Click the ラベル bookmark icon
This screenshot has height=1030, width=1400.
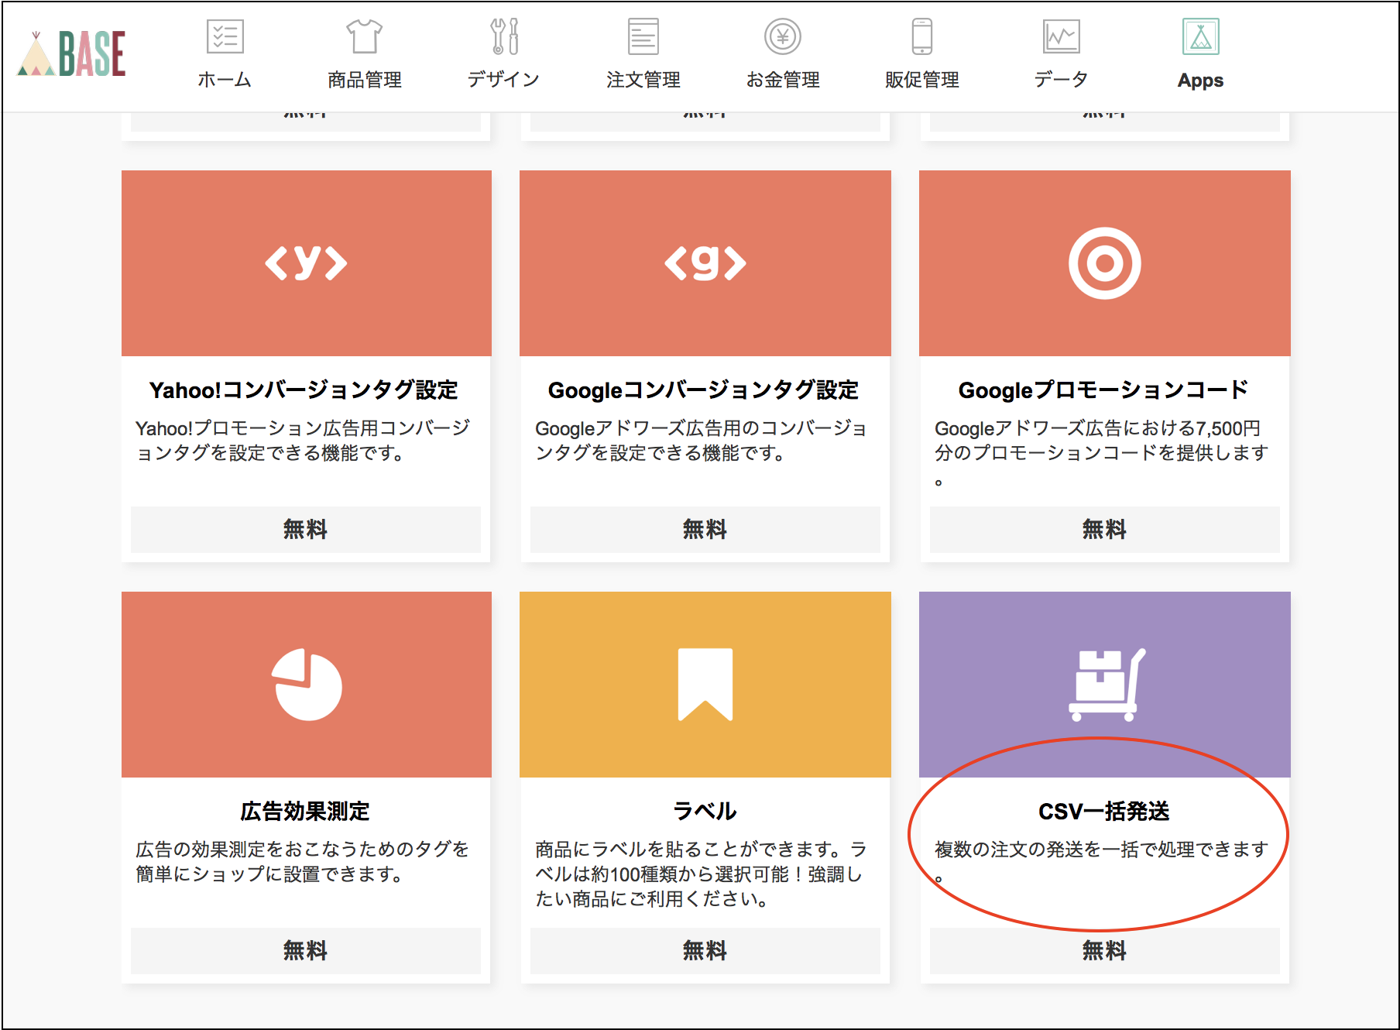click(705, 685)
